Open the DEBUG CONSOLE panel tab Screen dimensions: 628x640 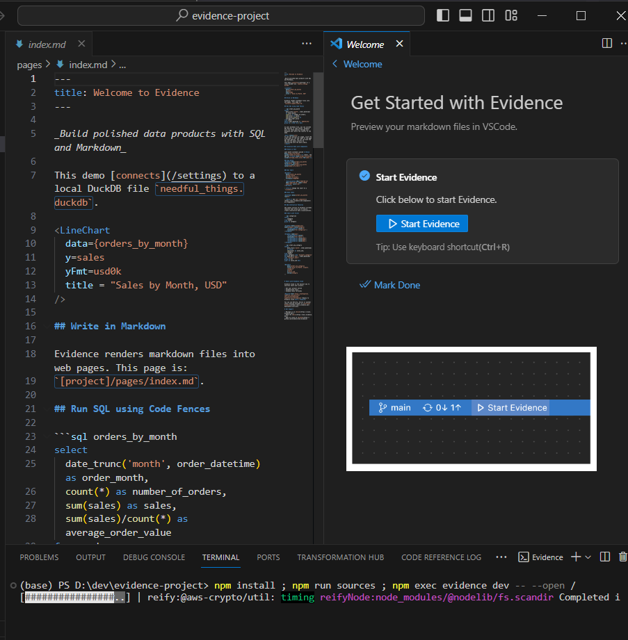[x=154, y=557]
